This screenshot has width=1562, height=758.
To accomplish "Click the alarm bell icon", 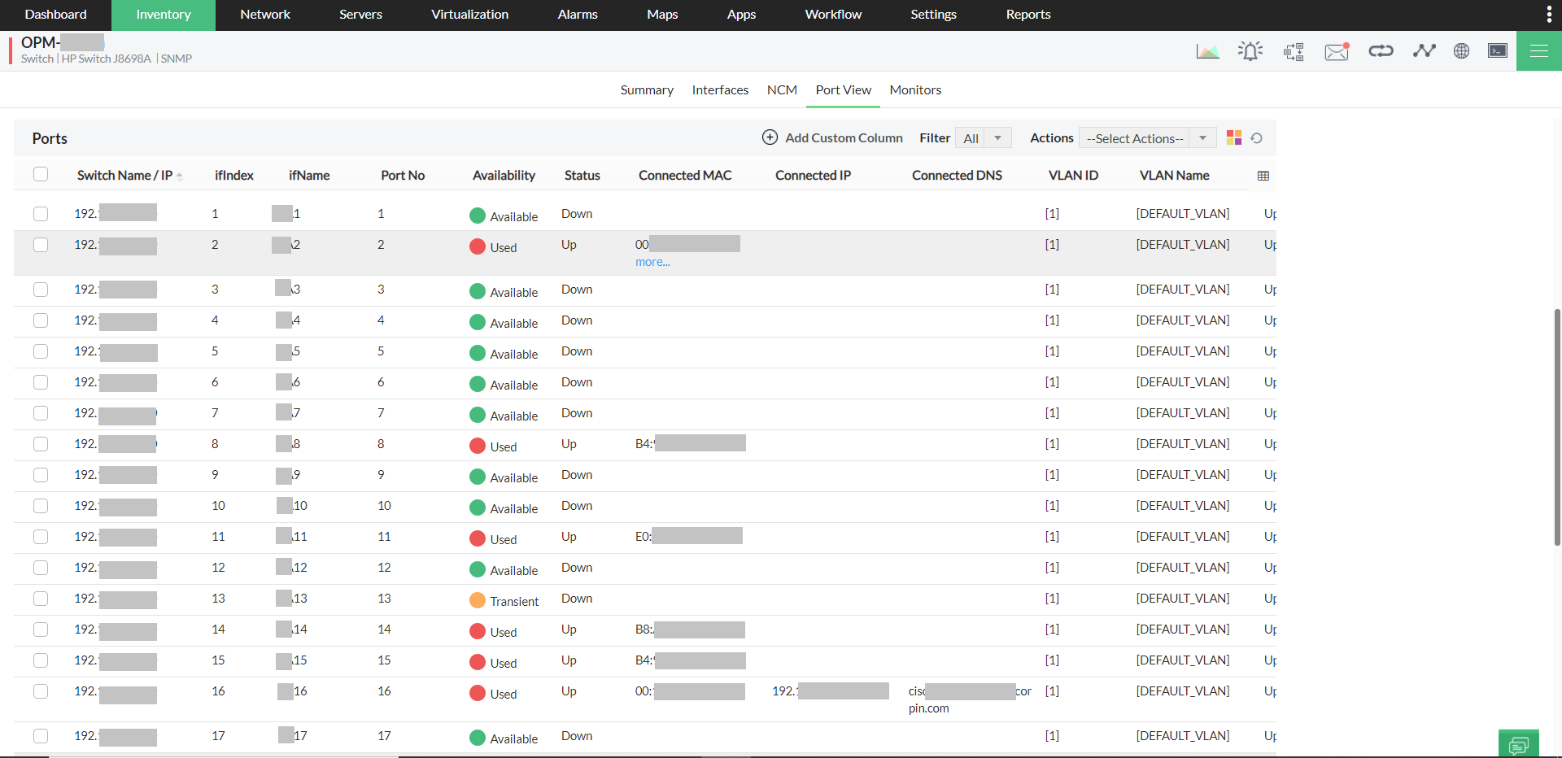I will click(x=1250, y=51).
